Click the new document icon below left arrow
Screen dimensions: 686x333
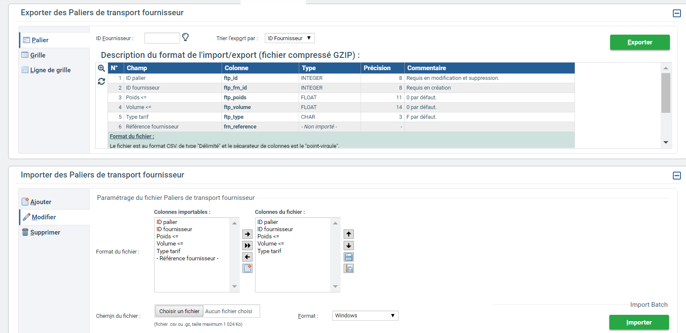[247, 268]
